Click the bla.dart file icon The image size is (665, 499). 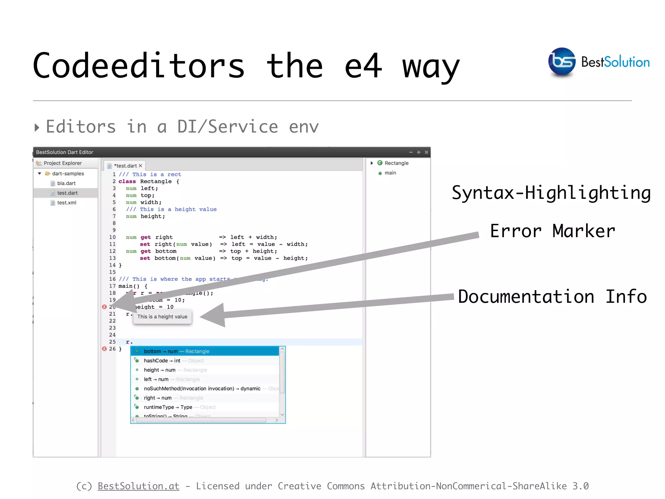[53, 183]
